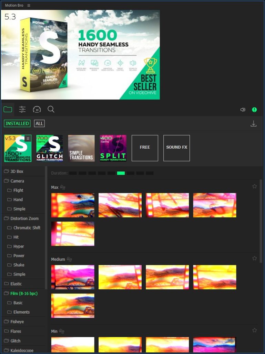
Task: Click the sound icon beside Medium label
Action: pos(69,259)
